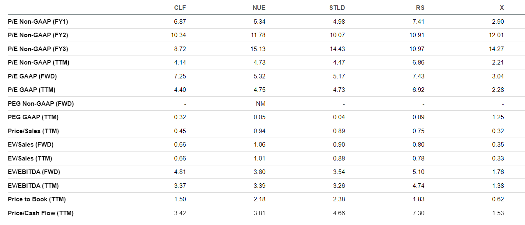Select the PEG GAAP (TTM) row label

pyautogui.click(x=33, y=117)
